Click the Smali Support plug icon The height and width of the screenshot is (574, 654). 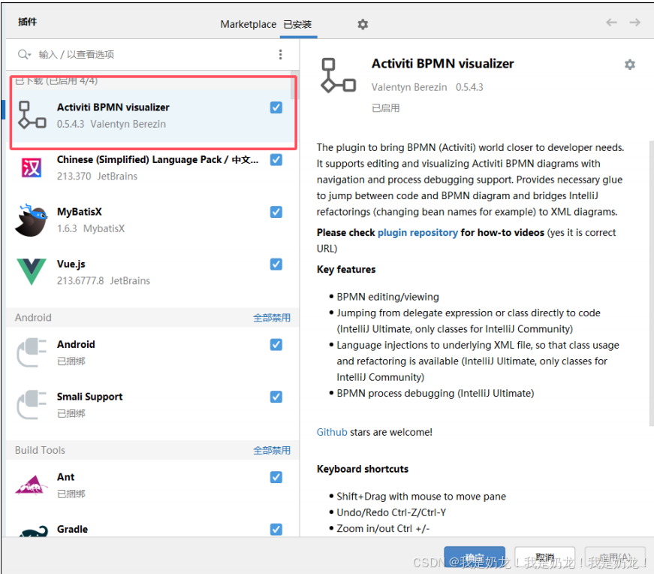pos(32,404)
